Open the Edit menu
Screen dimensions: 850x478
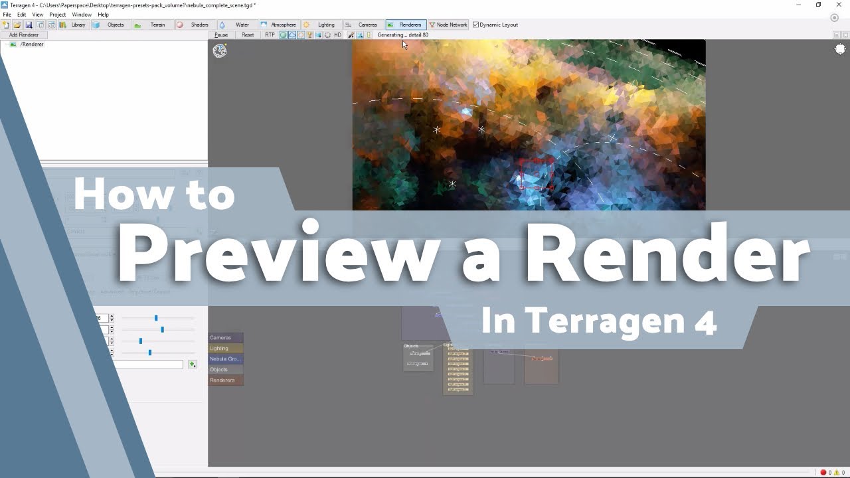pyautogui.click(x=22, y=15)
